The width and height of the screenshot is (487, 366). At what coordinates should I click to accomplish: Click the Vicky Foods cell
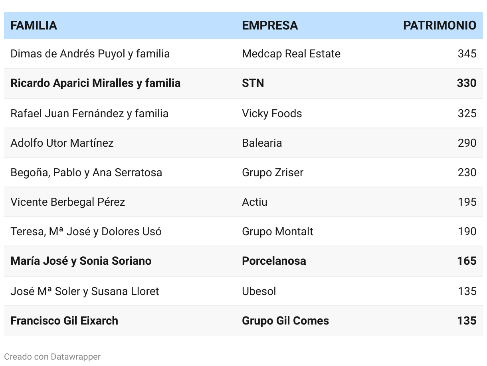pyautogui.click(x=272, y=114)
